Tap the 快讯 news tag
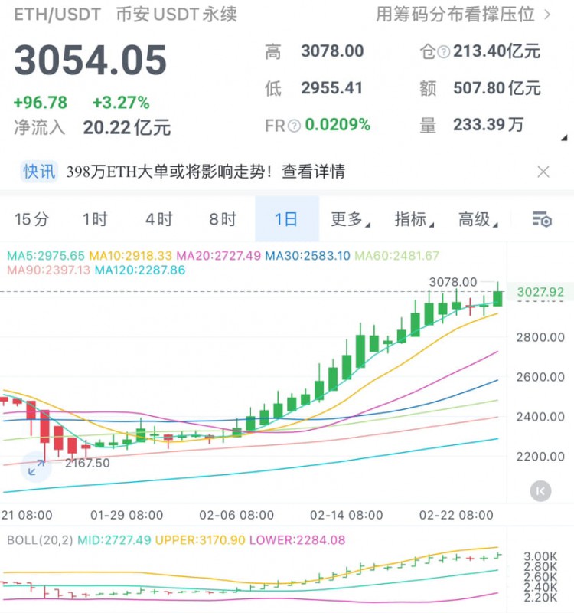Screen dimensions: 574x613 click(x=39, y=172)
